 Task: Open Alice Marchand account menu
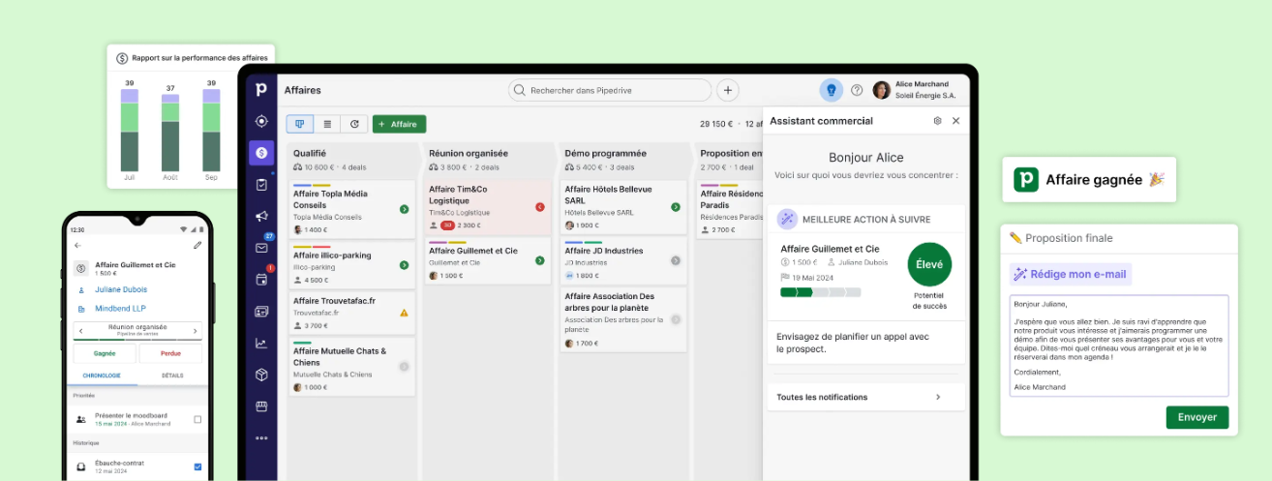coord(915,90)
